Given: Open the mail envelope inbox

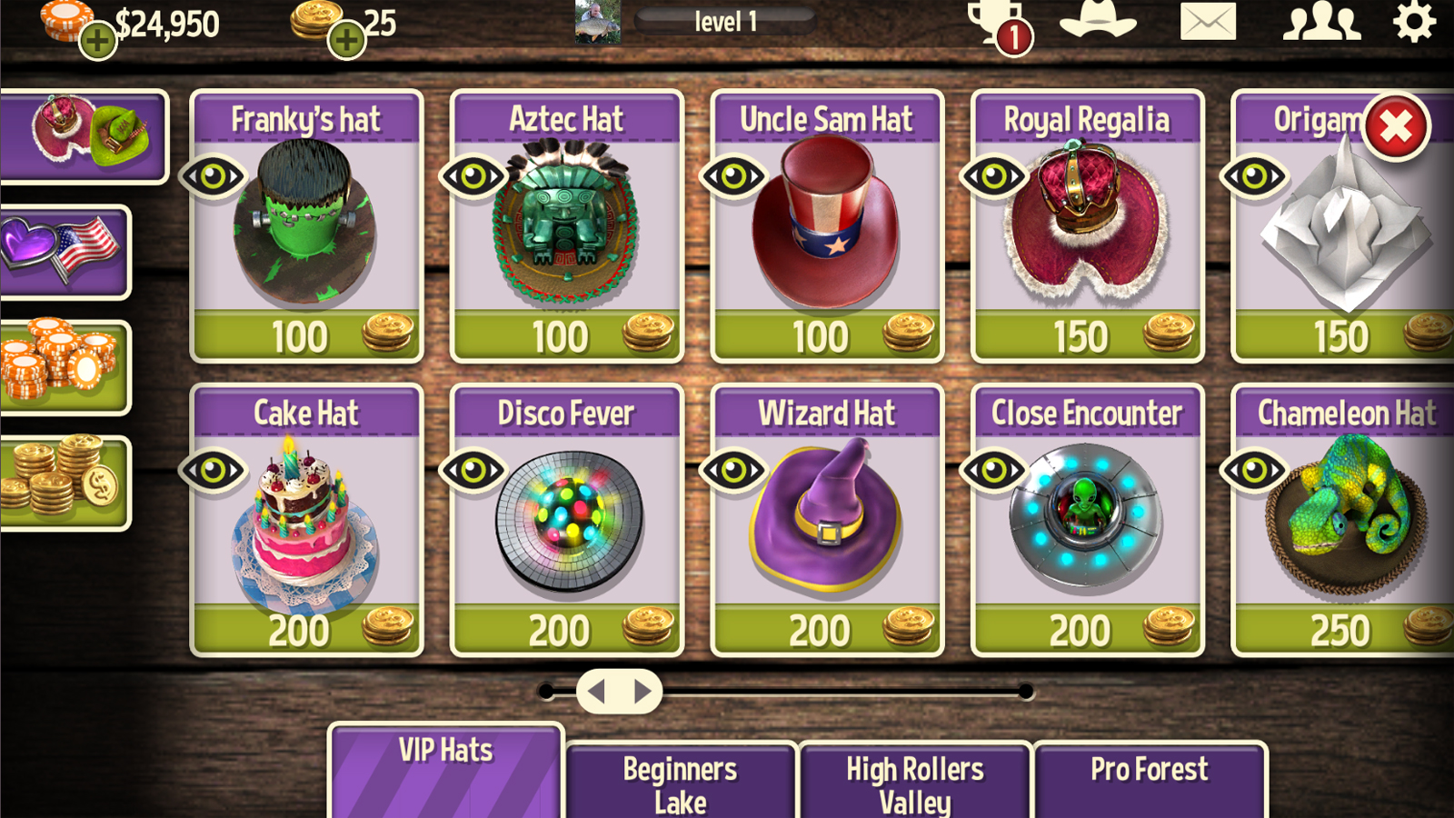Looking at the screenshot, I should [x=1208, y=21].
